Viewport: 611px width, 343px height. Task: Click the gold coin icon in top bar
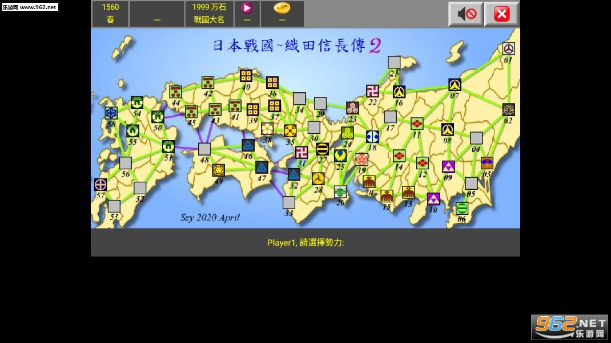(x=282, y=8)
